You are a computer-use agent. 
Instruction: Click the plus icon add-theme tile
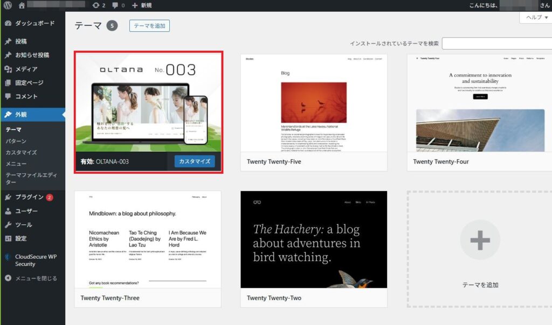pos(480,240)
